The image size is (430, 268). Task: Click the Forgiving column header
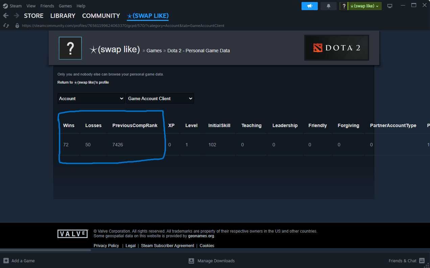(348, 125)
